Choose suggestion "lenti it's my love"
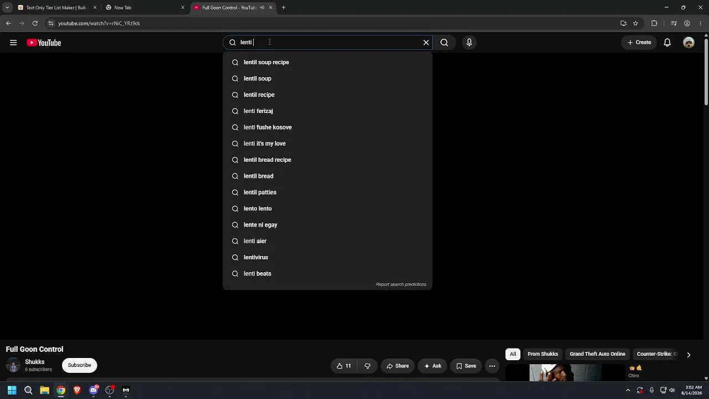709x399 pixels. [327, 144]
